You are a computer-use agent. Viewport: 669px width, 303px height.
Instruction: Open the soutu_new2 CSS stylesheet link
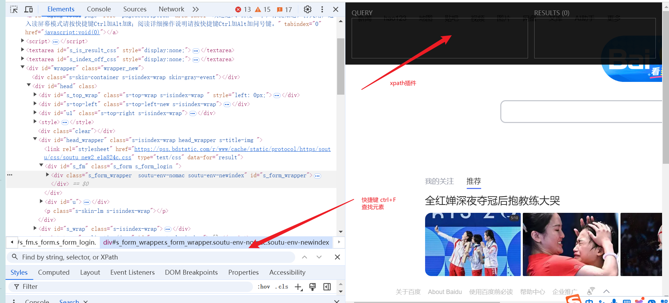[x=187, y=153]
